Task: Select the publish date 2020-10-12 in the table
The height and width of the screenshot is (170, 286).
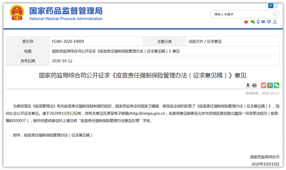Action: click(62, 61)
